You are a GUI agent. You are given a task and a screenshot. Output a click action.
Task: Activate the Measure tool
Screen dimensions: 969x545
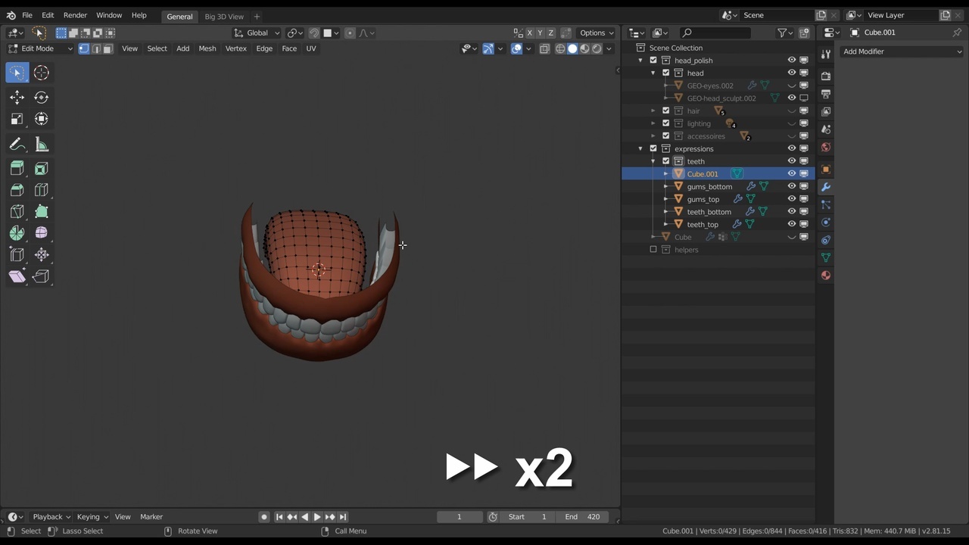41,145
